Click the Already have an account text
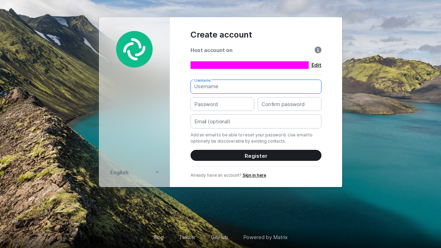 (x=216, y=175)
